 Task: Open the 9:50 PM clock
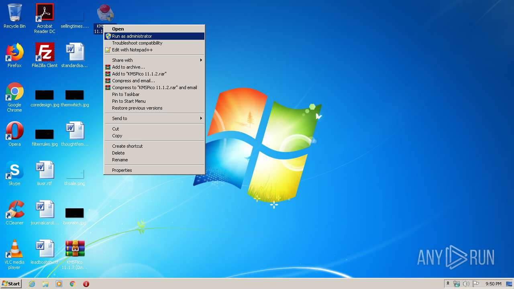pos(493,284)
